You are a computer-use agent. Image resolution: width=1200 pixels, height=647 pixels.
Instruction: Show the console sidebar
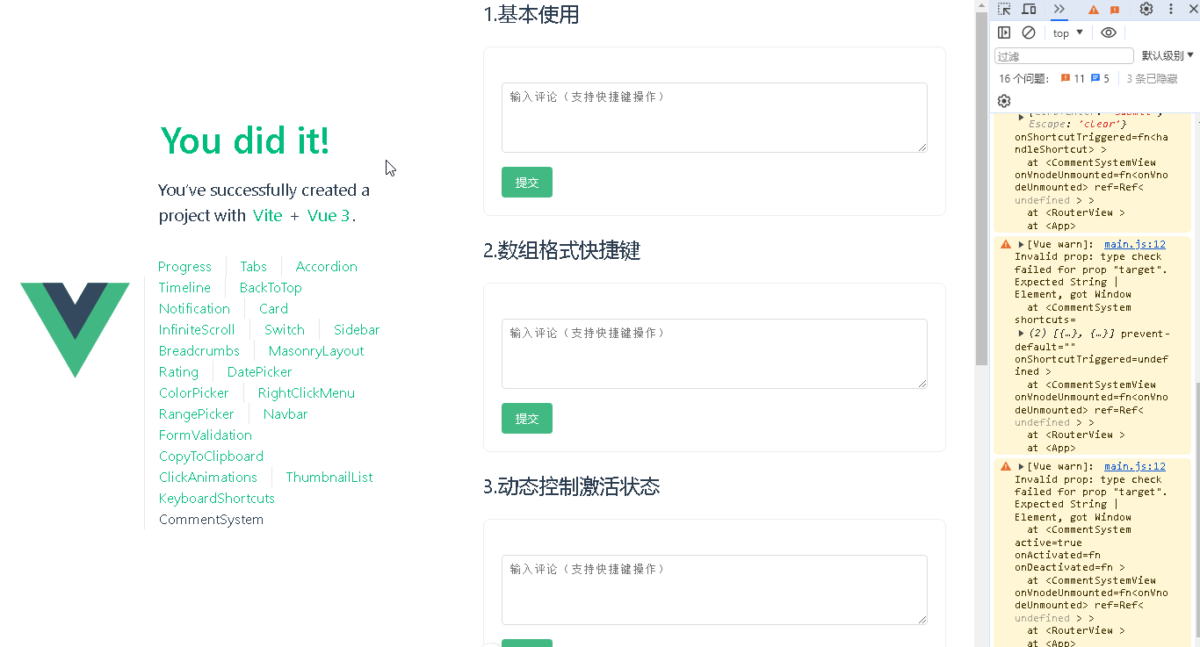[1004, 32]
